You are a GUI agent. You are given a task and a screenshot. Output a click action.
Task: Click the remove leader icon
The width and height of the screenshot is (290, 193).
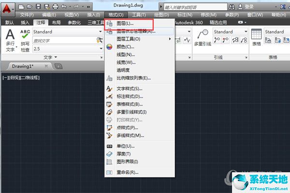(x=225, y=40)
